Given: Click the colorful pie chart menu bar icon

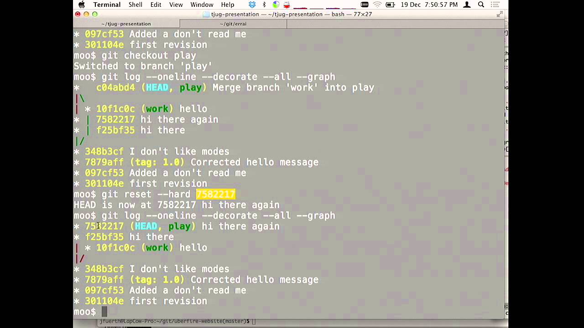Looking at the screenshot, I should pyautogui.click(x=276, y=5).
